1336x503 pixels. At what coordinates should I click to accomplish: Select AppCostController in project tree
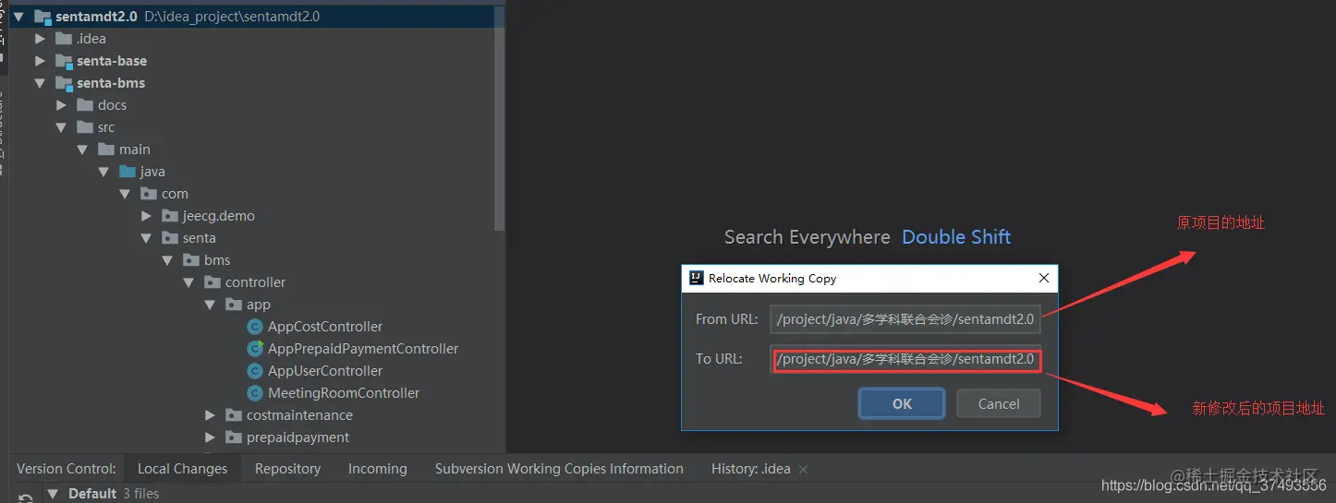pyautogui.click(x=324, y=327)
